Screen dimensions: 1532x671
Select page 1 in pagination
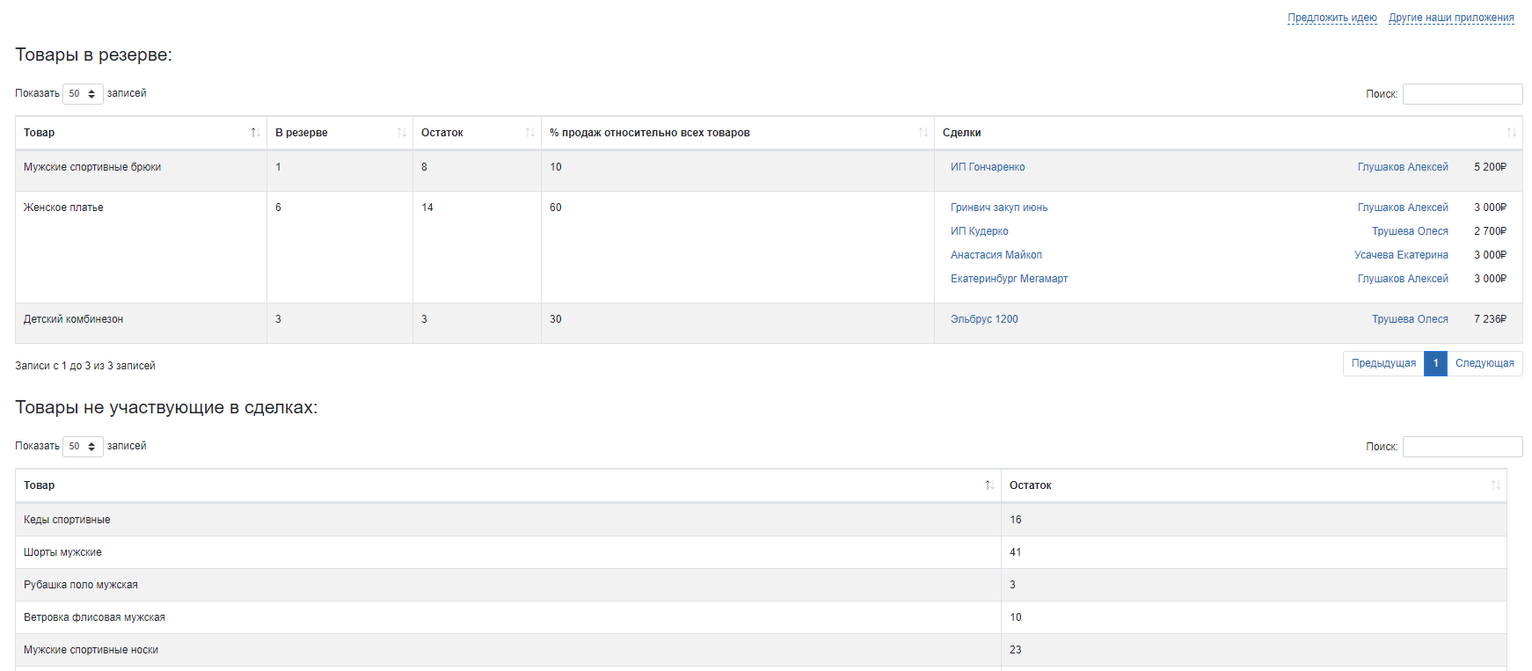(x=1435, y=363)
